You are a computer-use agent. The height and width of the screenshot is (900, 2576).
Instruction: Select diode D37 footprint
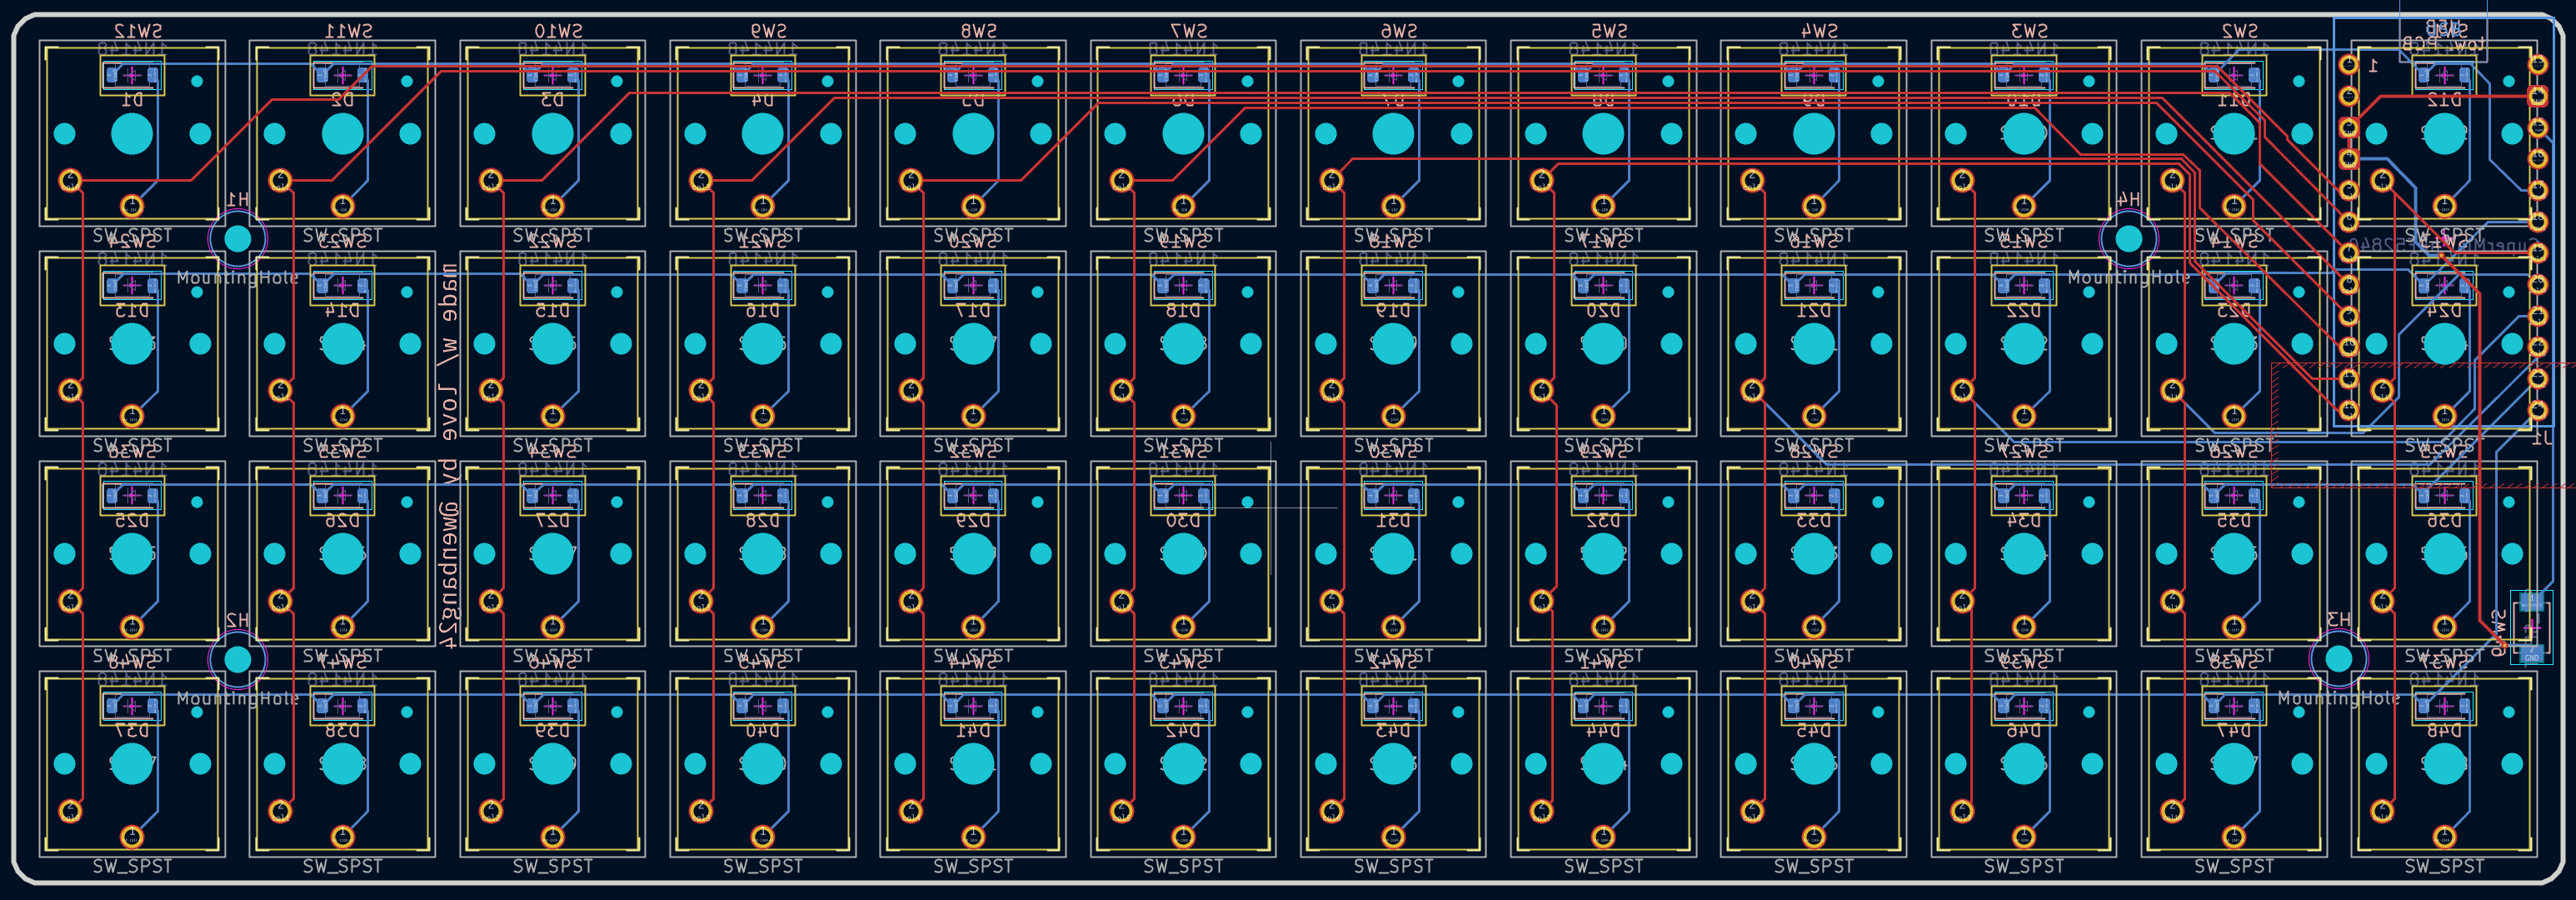click(x=132, y=707)
